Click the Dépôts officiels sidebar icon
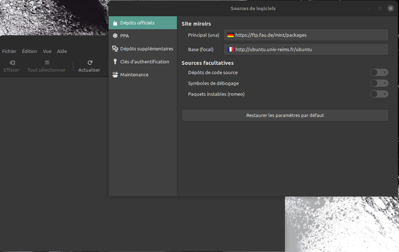399x252 pixels. click(x=115, y=23)
